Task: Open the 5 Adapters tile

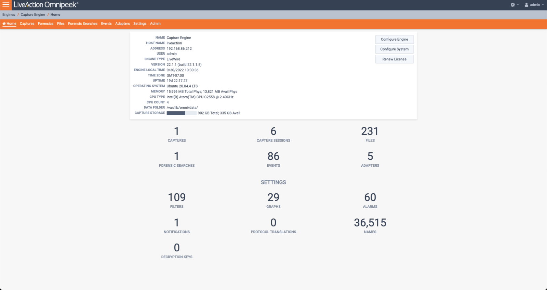Action: (x=370, y=159)
